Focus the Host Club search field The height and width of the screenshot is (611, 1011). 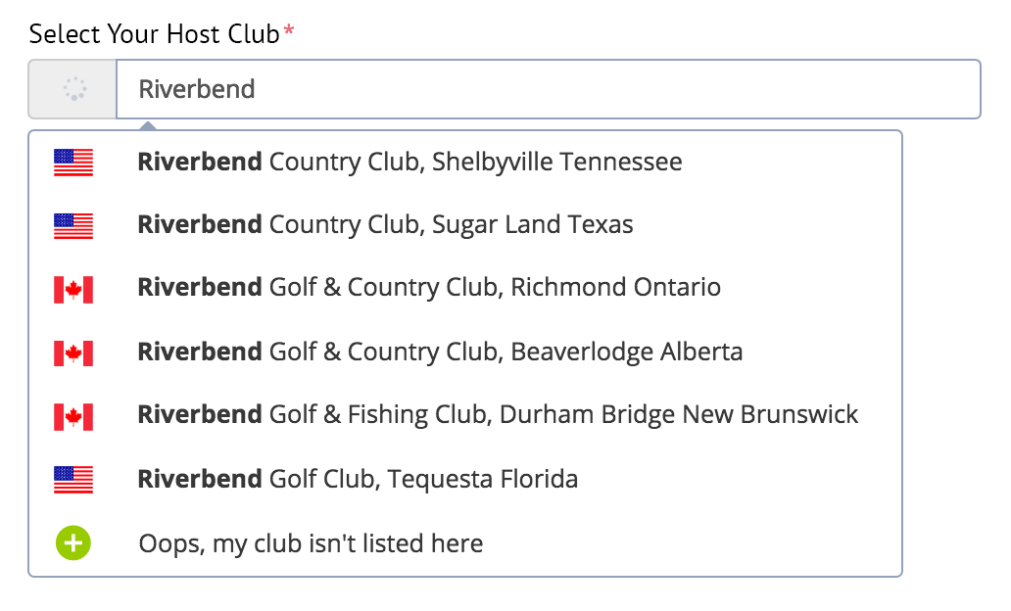click(x=548, y=89)
